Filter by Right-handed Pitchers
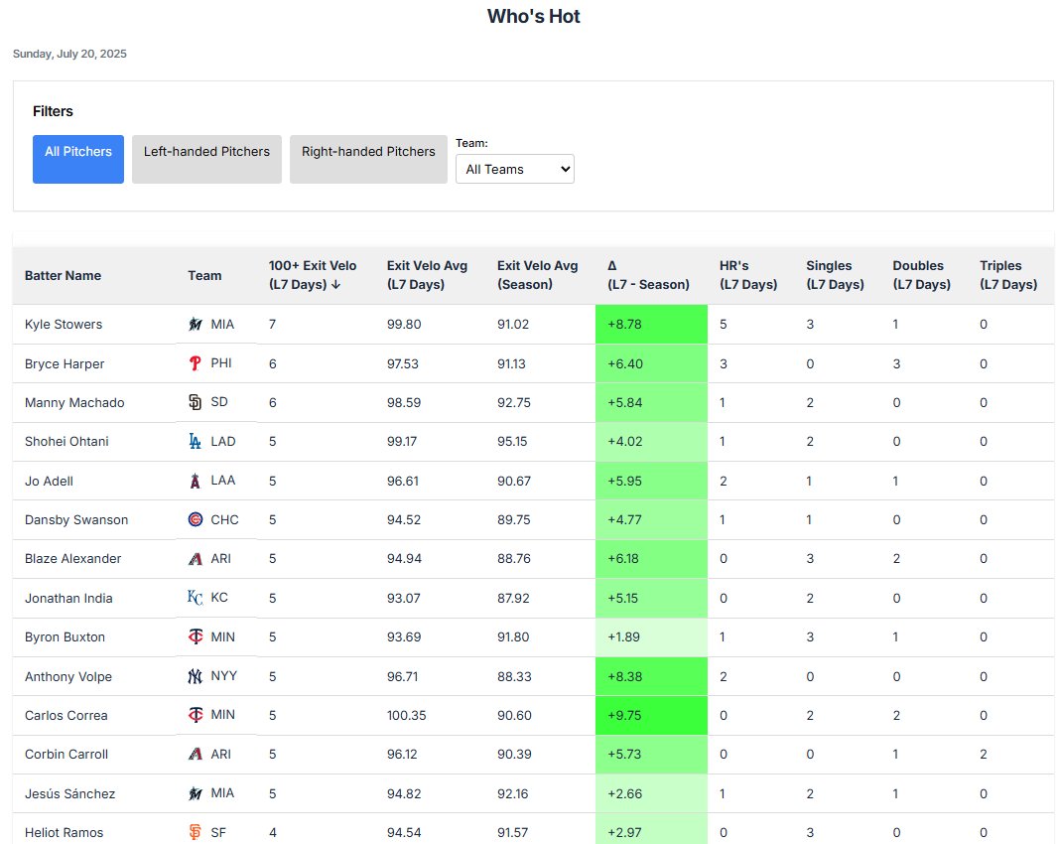The height and width of the screenshot is (844, 1058). pos(368,159)
